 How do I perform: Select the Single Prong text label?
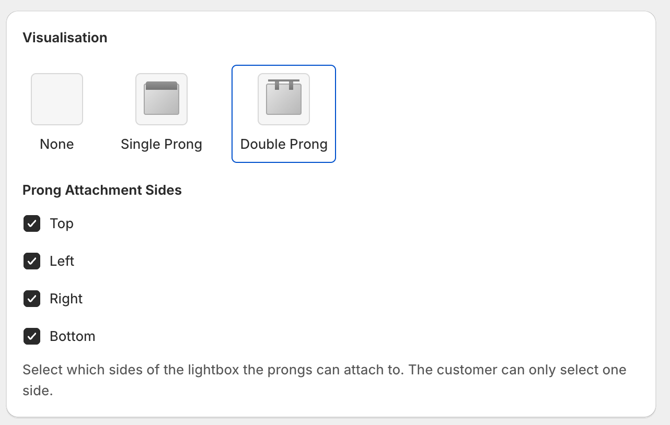coord(161,144)
